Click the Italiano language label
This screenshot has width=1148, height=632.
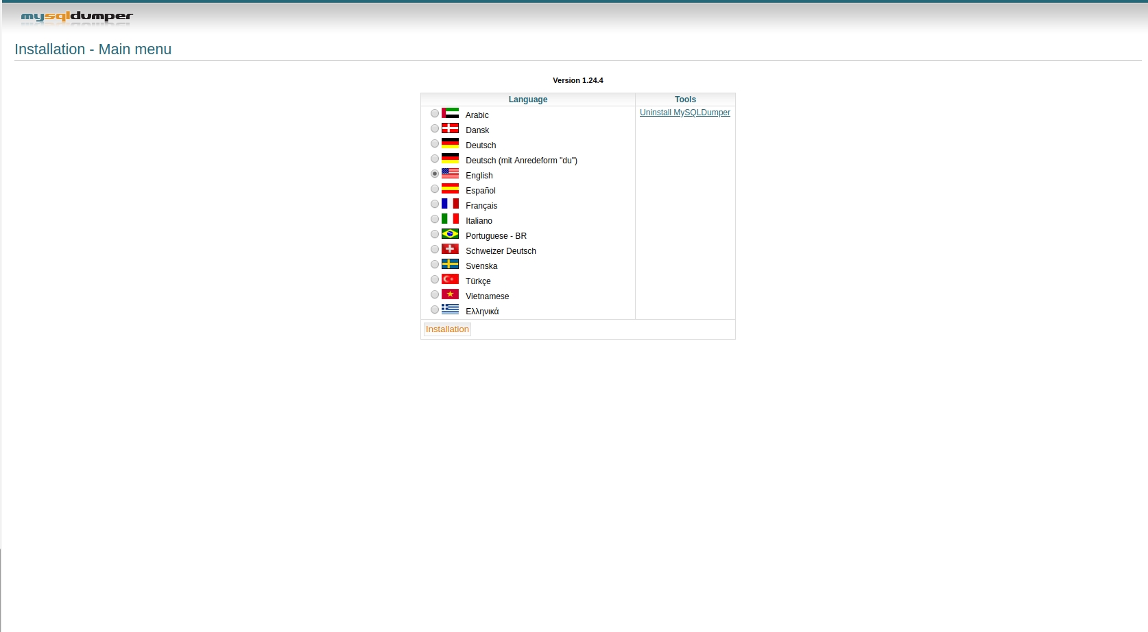479,221
